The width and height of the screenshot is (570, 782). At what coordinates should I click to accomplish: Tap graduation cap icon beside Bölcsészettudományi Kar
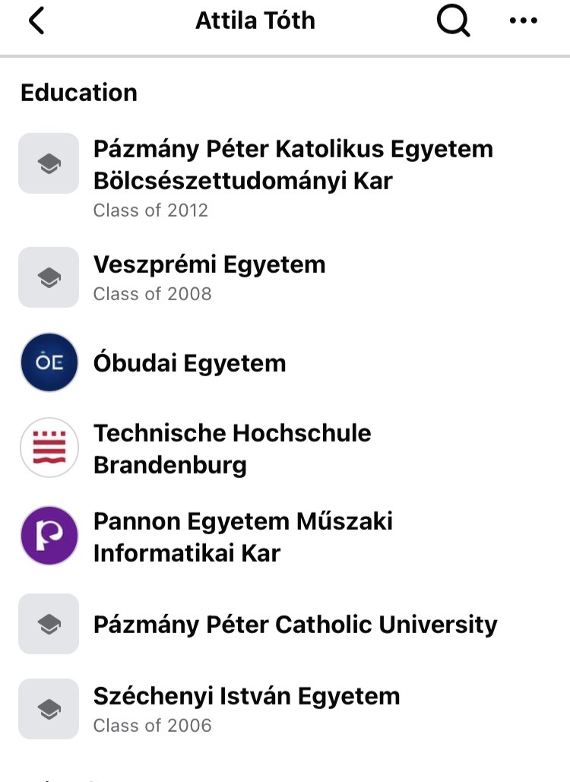coord(49,163)
